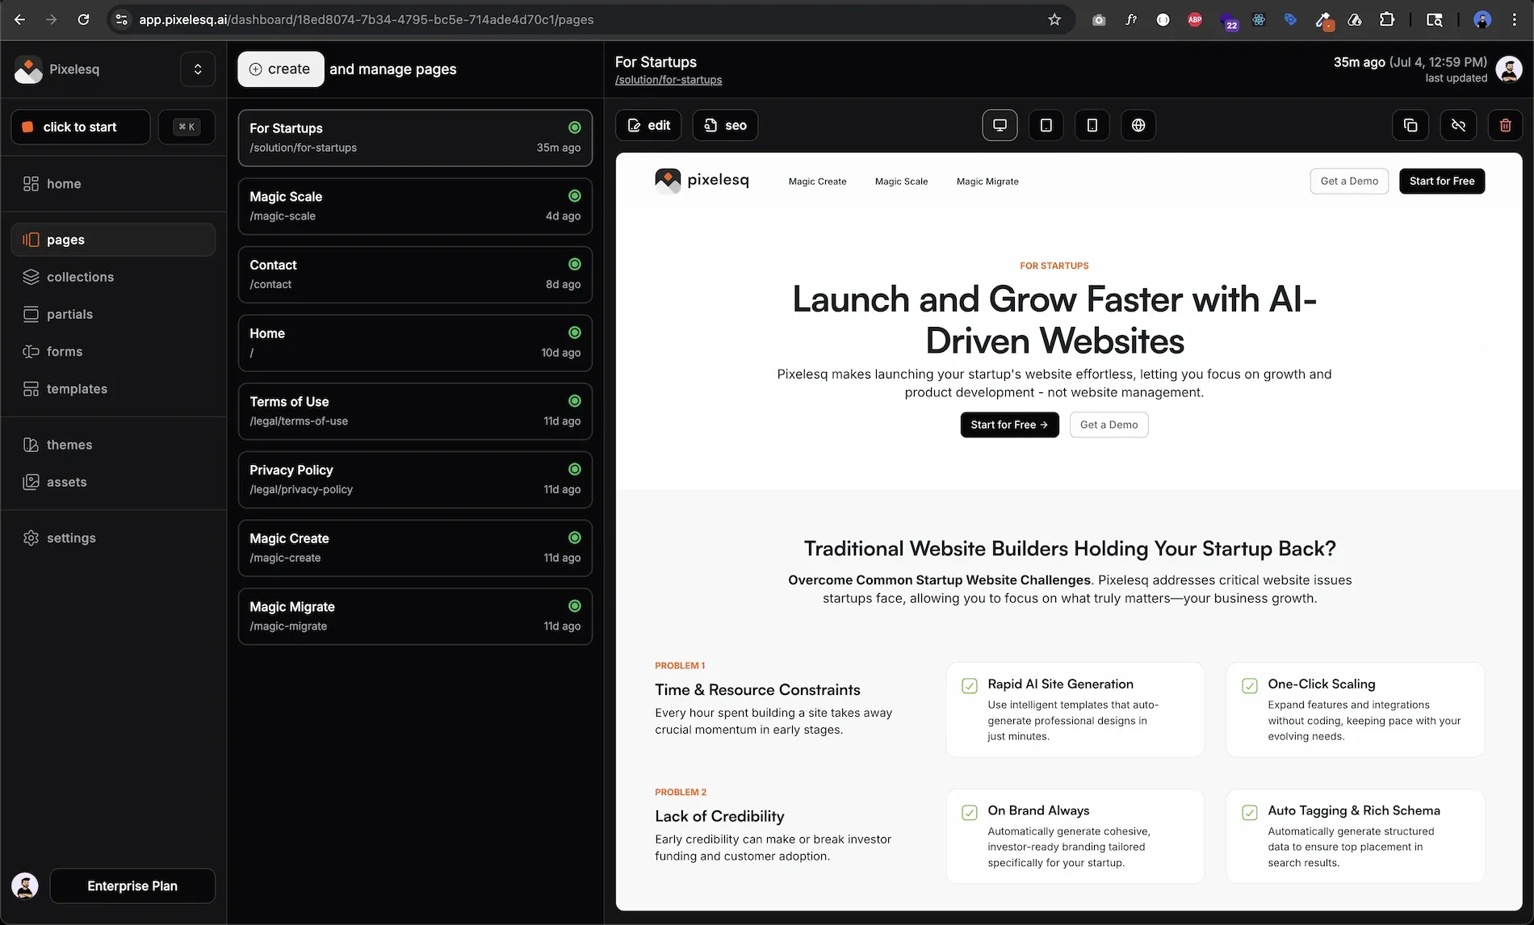The width and height of the screenshot is (1534, 925).
Task: Click Magic Scale in preview nav
Action: point(901,182)
